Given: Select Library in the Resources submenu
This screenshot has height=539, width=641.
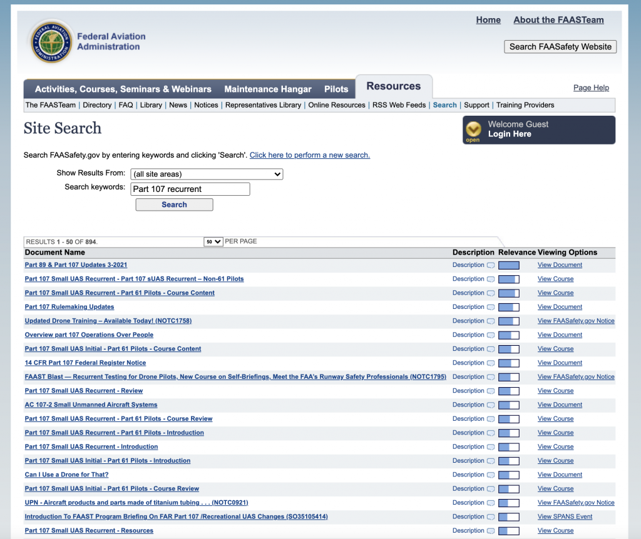Looking at the screenshot, I should (151, 105).
